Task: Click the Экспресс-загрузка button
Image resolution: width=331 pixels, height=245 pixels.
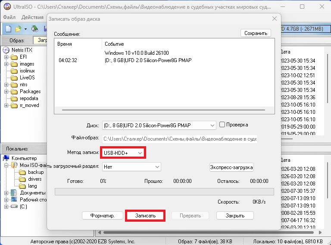Action: (x=231, y=167)
